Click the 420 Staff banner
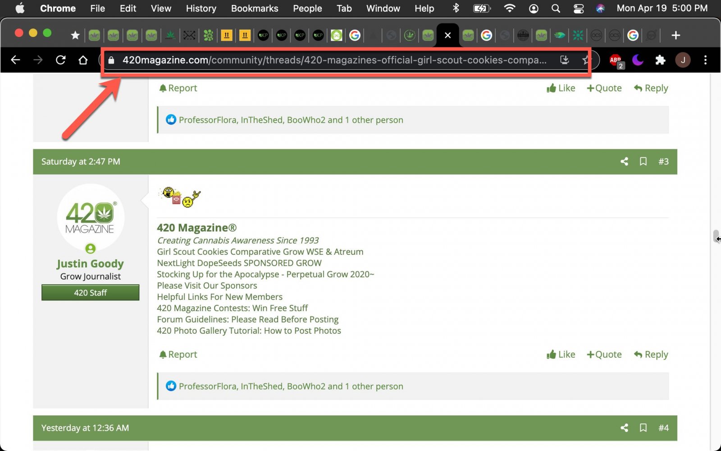Screen dimensions: 721x451 tap(91, 293)
